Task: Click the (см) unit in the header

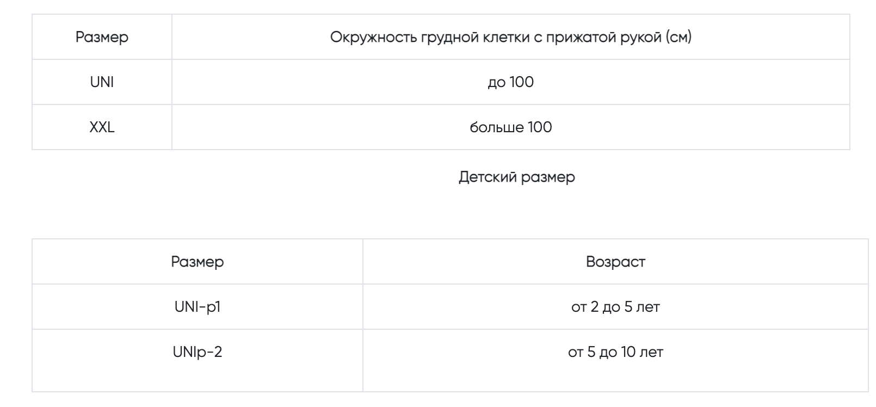Action: click(x=678, y=38)
